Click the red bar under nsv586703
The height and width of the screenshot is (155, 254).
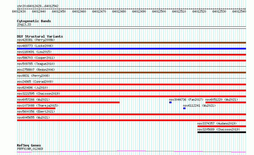pos(131,61)
